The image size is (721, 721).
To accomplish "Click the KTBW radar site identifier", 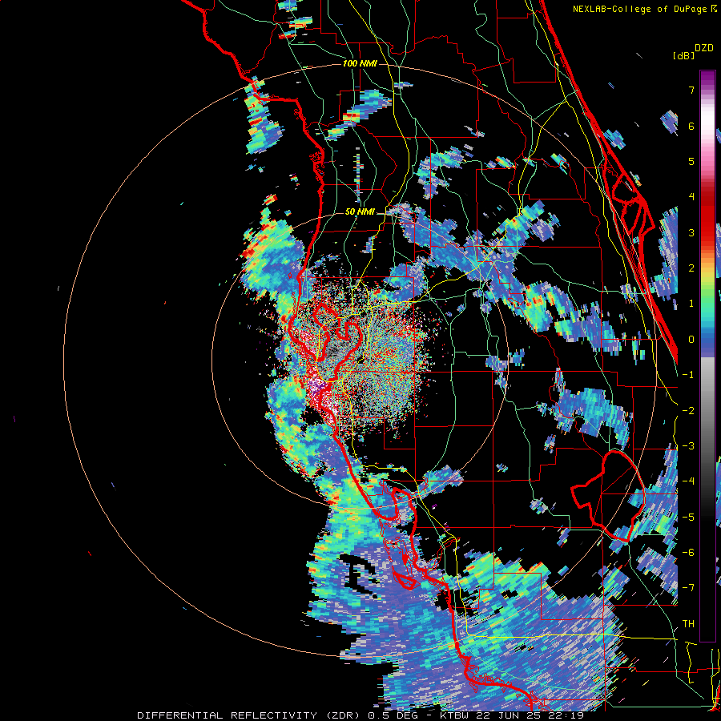I will point(455,715).
